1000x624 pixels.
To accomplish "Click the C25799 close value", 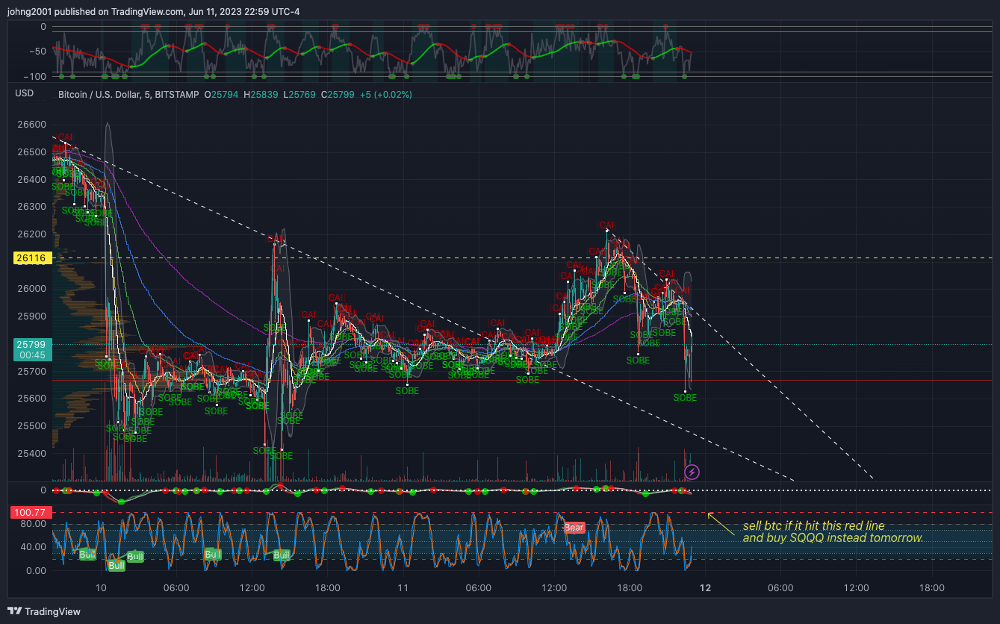I will point(338,95).
